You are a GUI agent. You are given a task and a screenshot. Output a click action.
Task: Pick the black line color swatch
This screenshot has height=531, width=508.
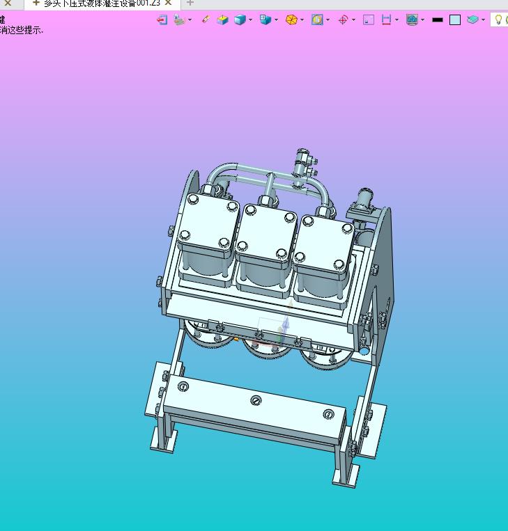pyautogui.click(x=438, y=20)
